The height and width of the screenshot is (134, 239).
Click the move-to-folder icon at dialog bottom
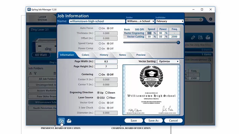61,121
